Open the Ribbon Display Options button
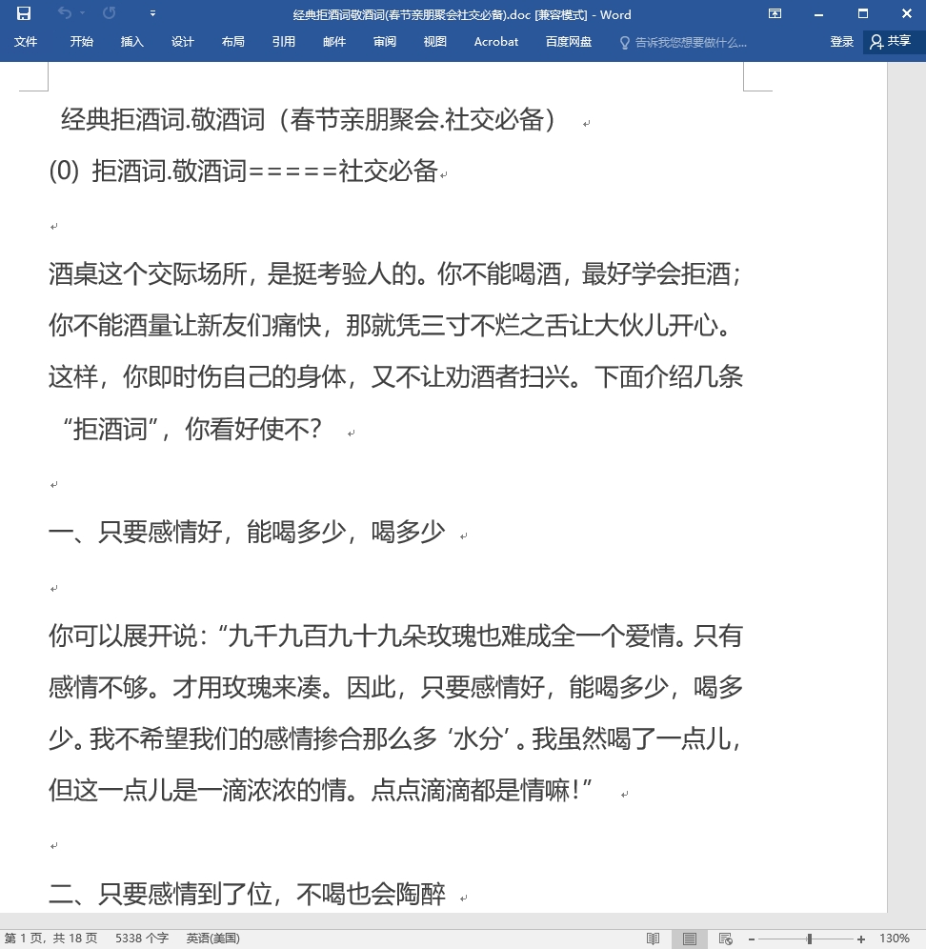The width and height of the screenshot is (926, 949). [775, 13]
